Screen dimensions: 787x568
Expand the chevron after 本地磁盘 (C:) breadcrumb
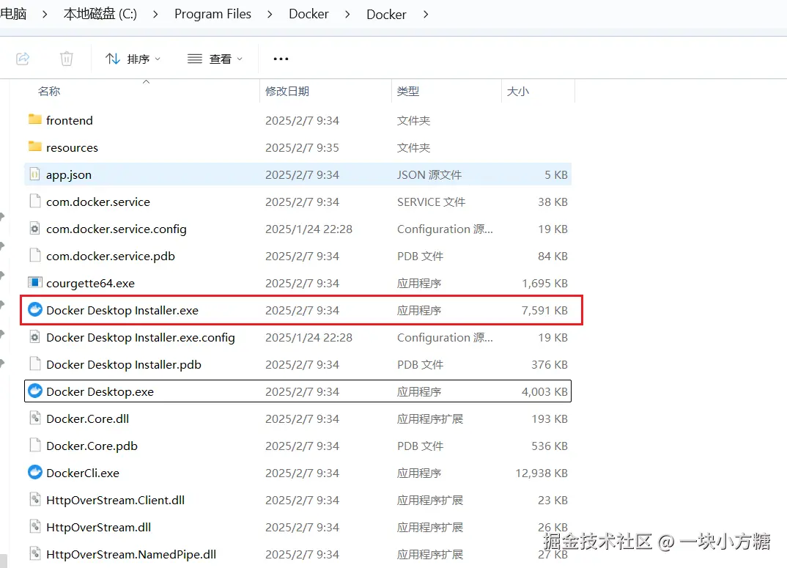[155, 14]
